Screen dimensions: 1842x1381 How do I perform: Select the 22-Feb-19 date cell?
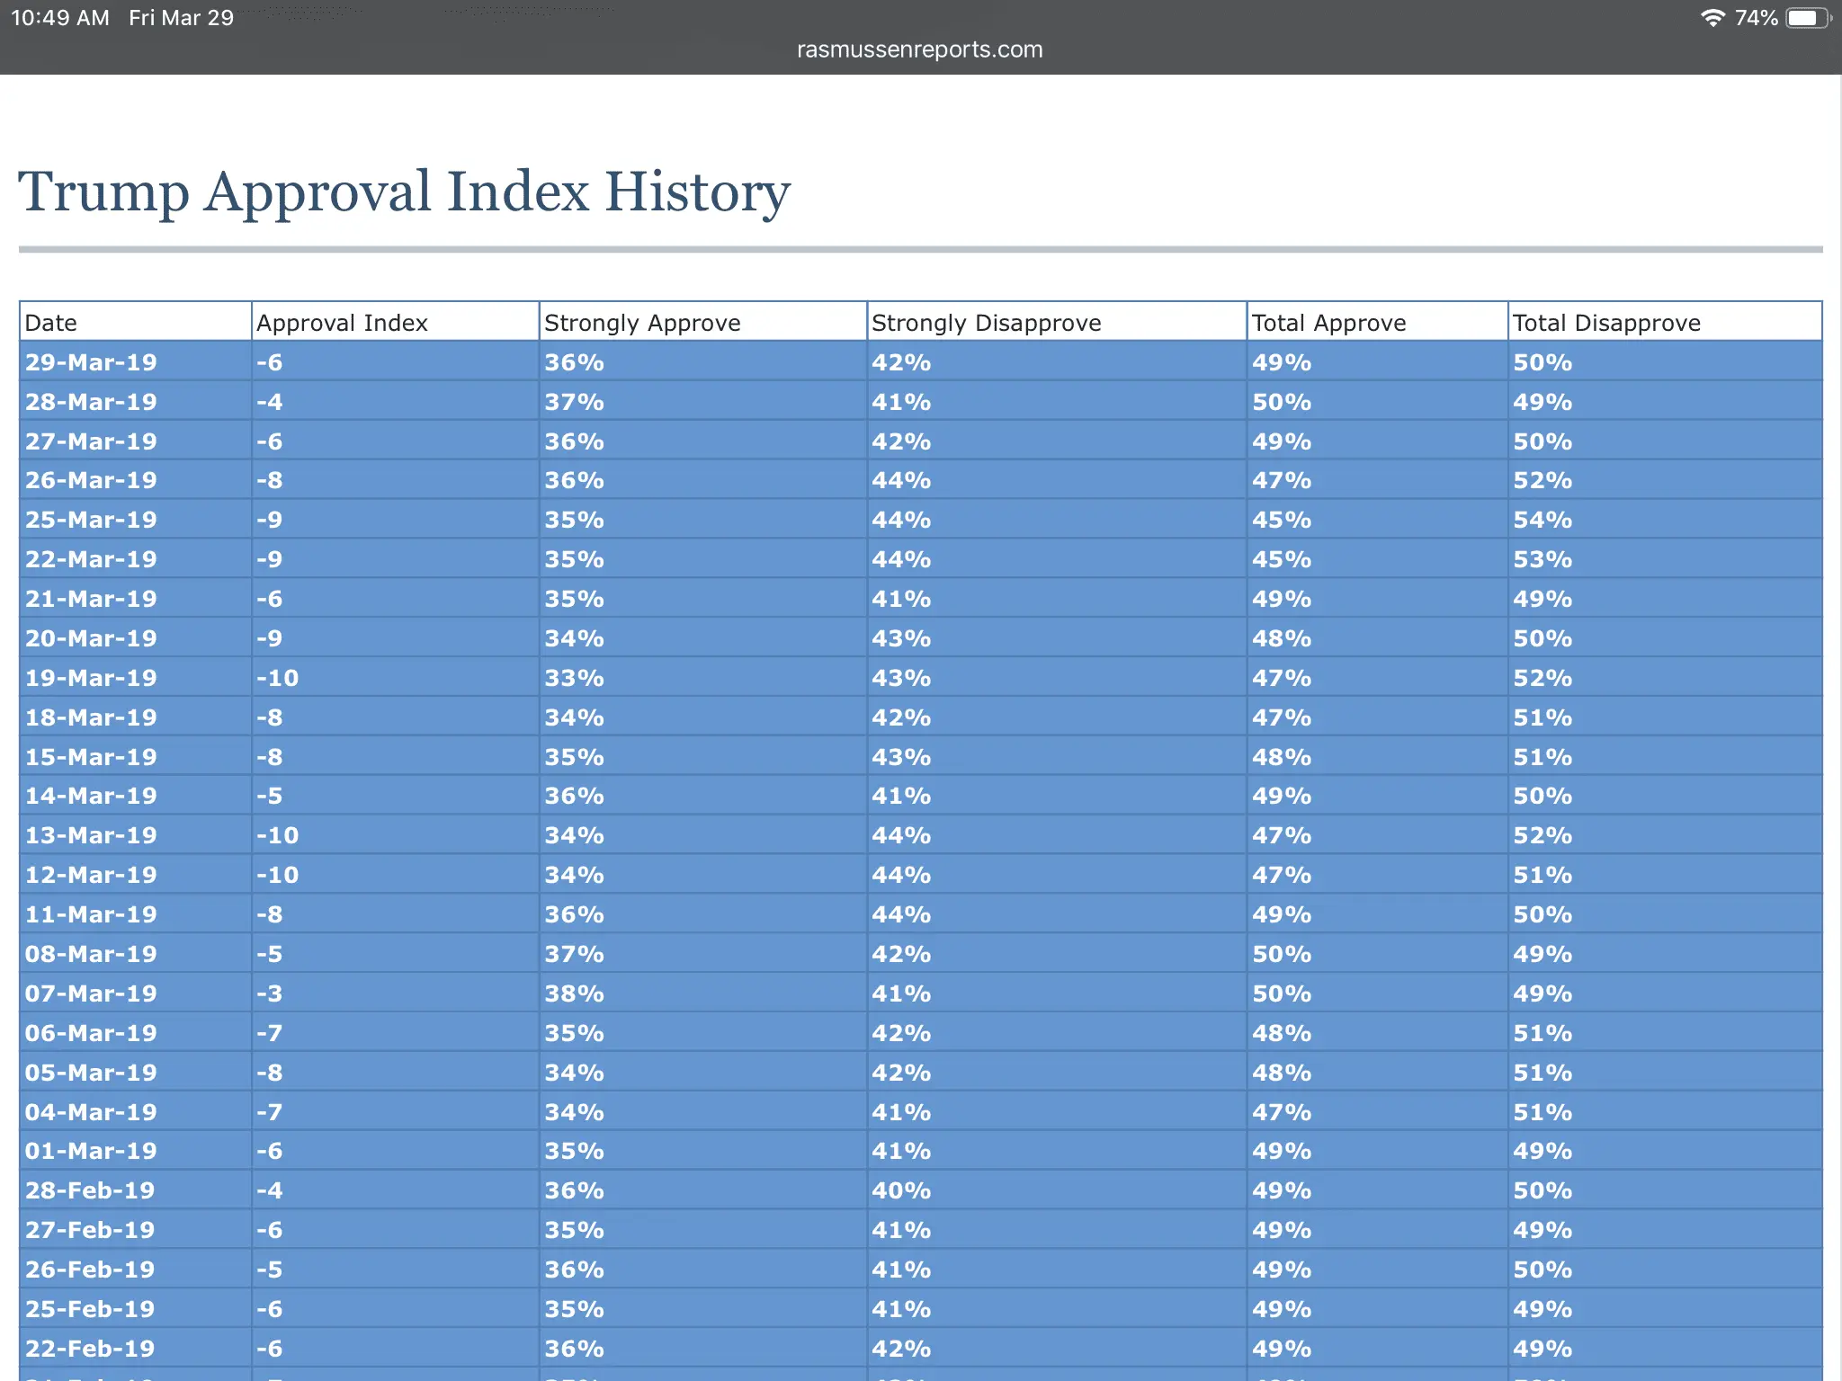click(x=90, y=1349)
